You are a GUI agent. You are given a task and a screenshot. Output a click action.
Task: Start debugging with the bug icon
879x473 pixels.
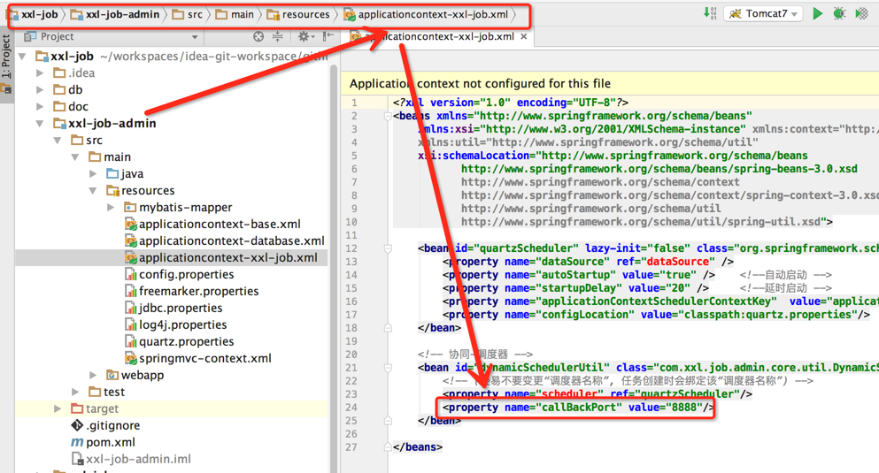tap(839, 13)
